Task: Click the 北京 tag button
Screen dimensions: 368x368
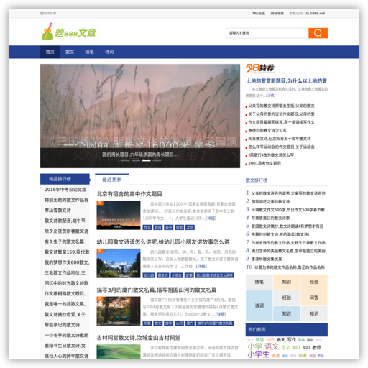Action: pos(190,227)
